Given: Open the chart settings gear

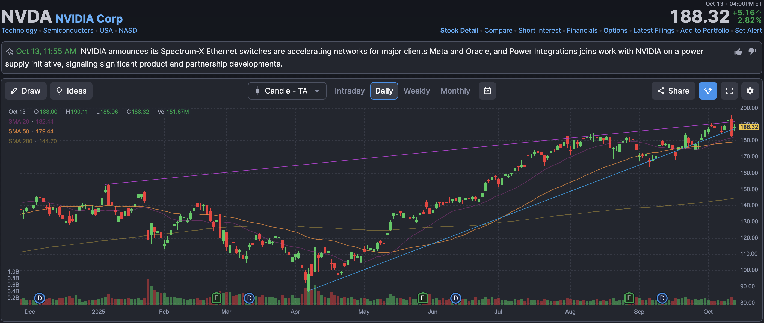Looking at the screenshot, I should pyautogui.click(x=750, y=91).
